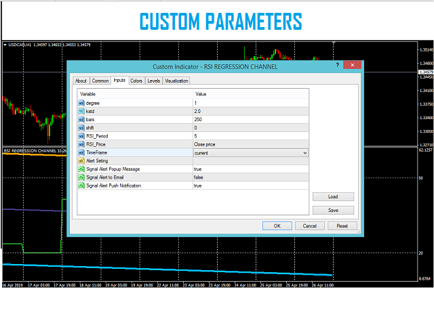Click the Alert Seting row icon
Viewport: 434px width, 325px height.
[x=81, y=161]
